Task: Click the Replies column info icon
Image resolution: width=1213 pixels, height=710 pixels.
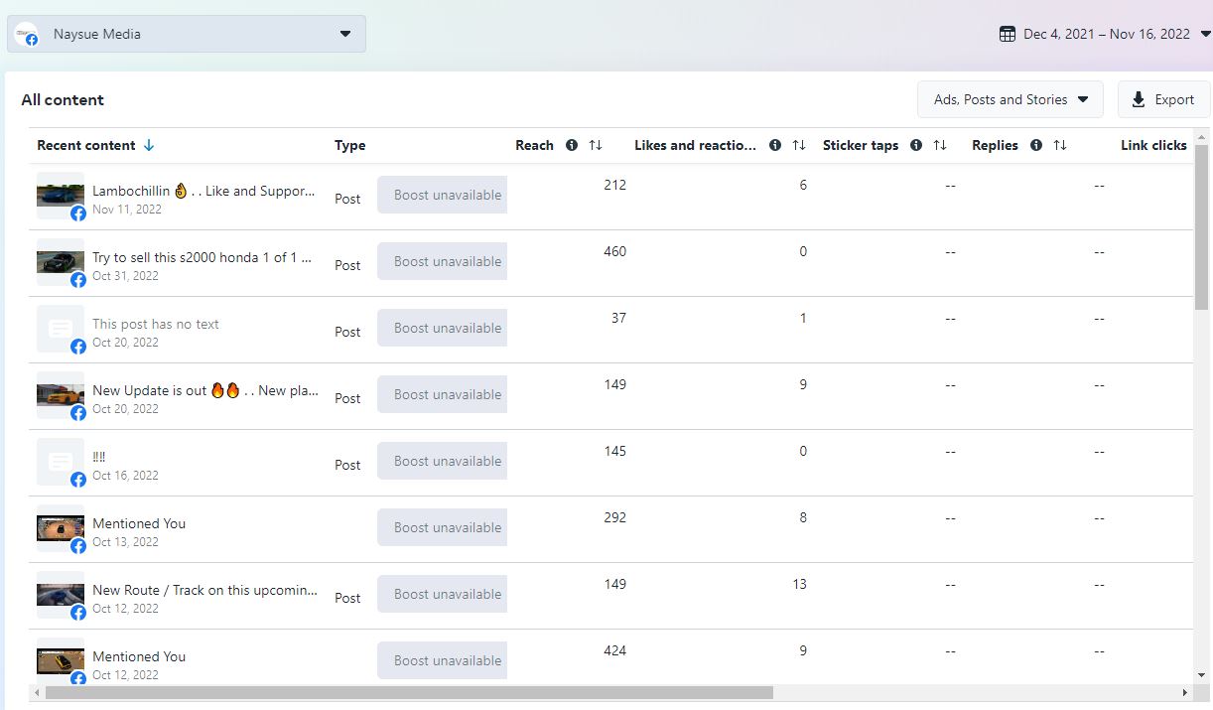Action: pos(1036,145)
